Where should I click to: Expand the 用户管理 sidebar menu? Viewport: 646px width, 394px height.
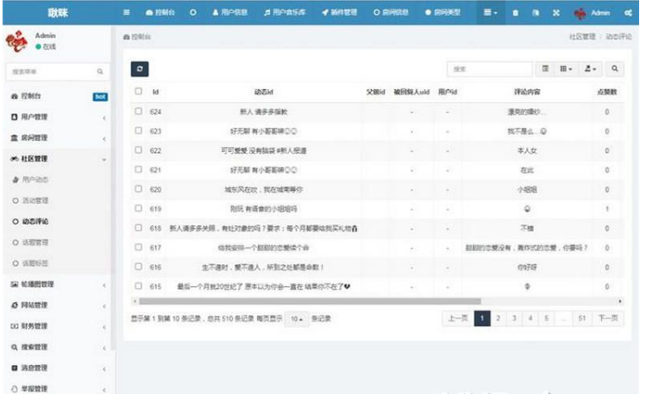click(x=55, y=116)
